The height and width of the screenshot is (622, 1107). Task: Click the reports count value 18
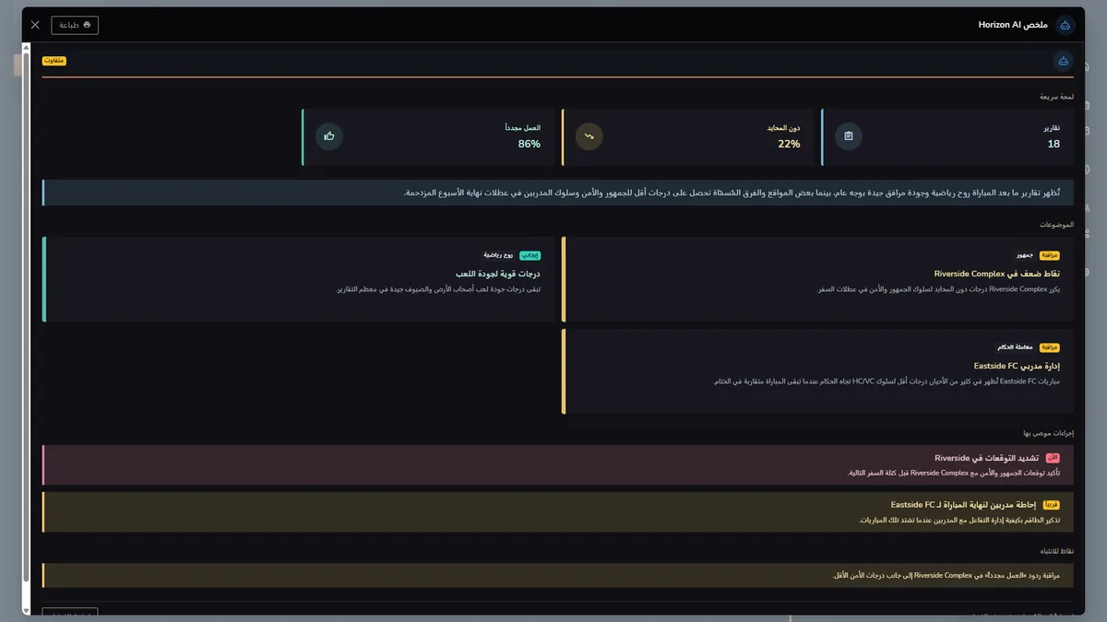1053,144
